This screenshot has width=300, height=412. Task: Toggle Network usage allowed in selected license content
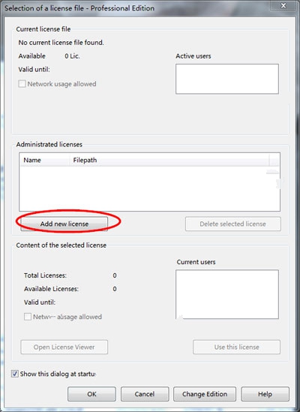28,317
